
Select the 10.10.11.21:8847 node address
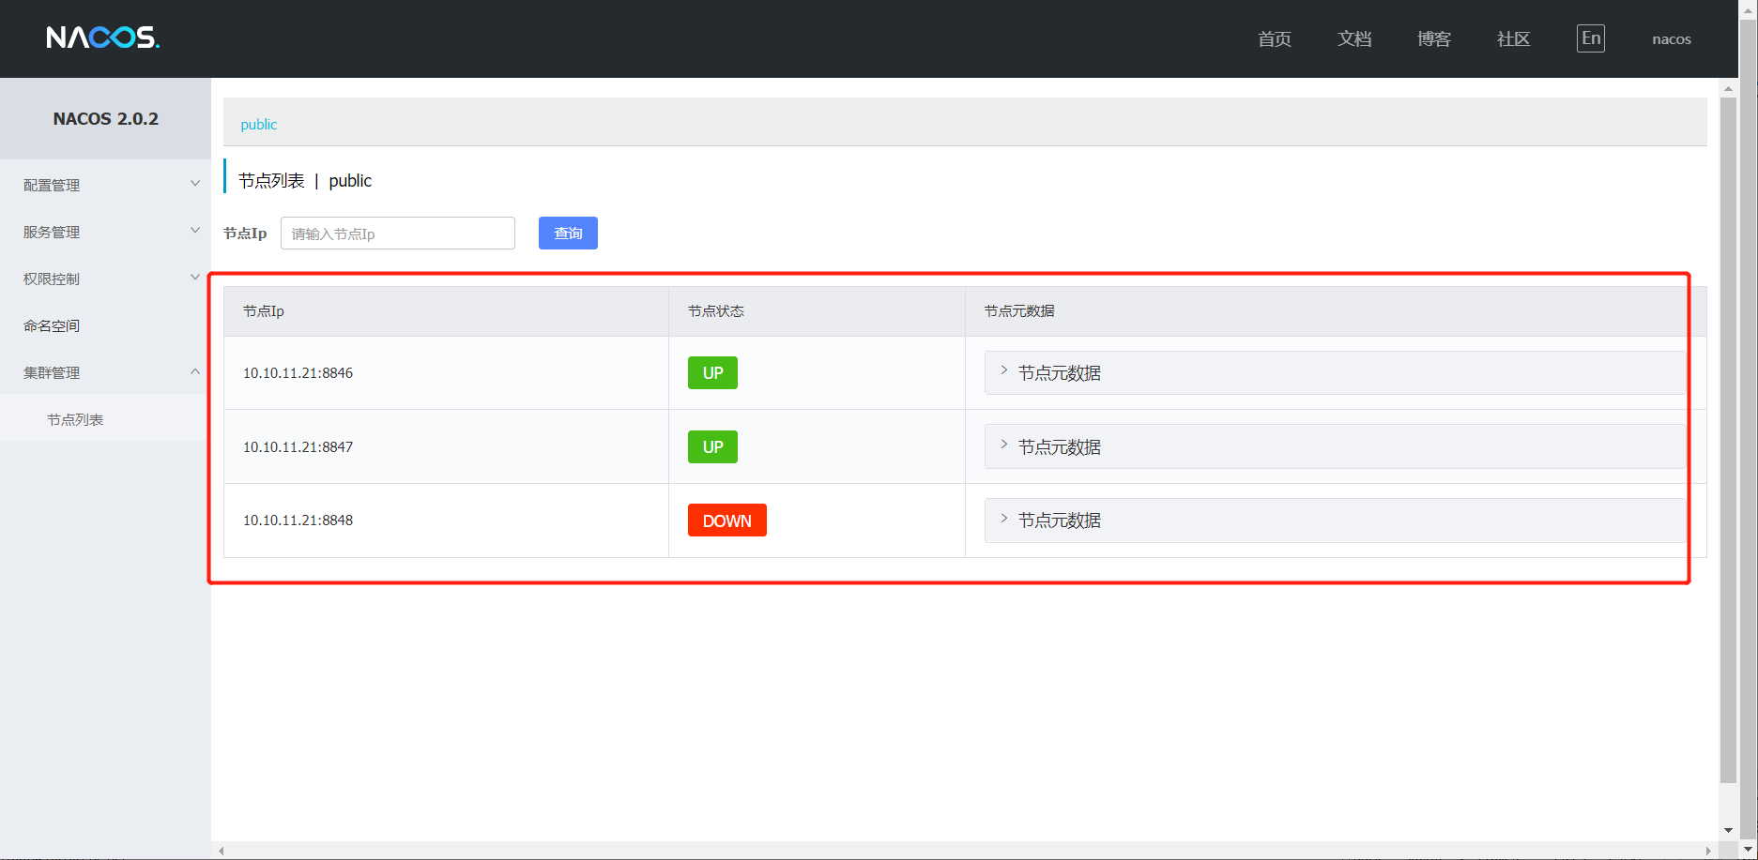(298, 447)
